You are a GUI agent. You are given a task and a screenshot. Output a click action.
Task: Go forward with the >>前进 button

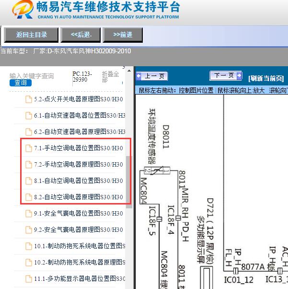click(x=123, y=35)
